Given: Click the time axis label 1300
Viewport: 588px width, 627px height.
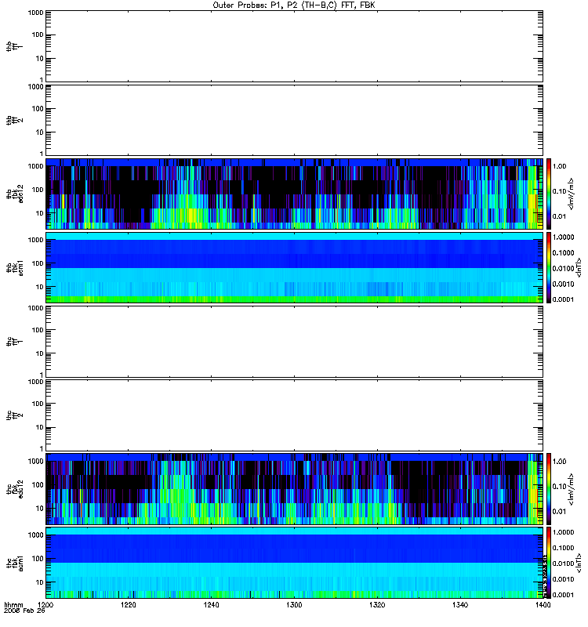Looking at the screenshot, I should [x=294, y=605].
